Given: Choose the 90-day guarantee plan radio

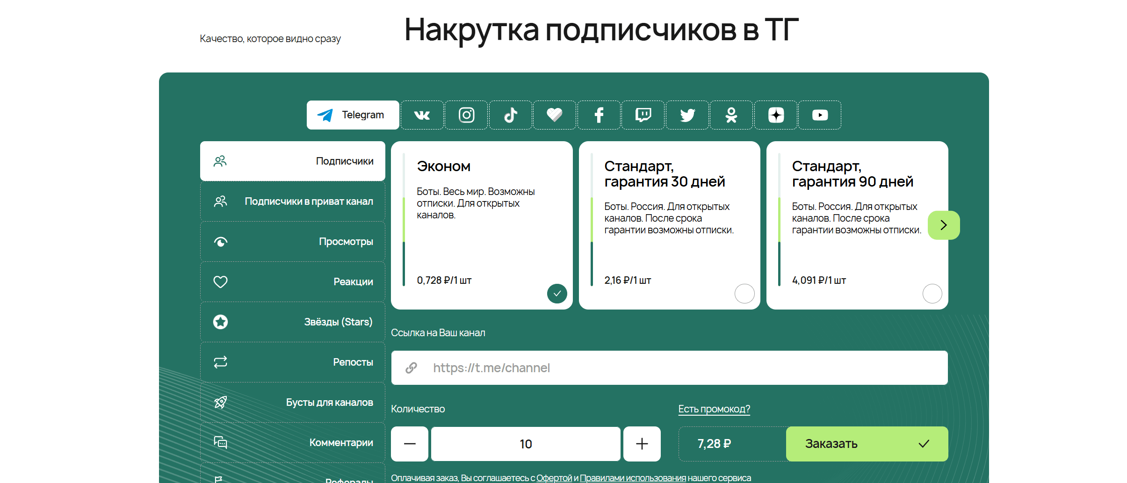Looking at the screenshot, I should pos(932,294).
